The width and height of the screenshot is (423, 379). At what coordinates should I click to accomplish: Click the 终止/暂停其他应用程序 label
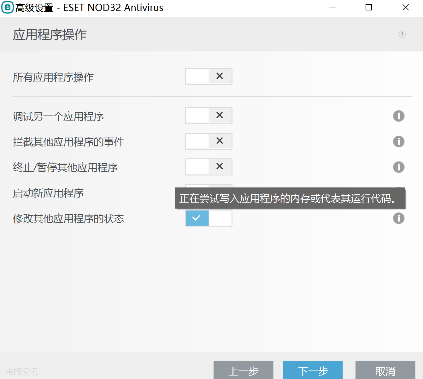point(65,167)
